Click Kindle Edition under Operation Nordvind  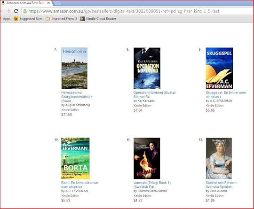click(143, 106)
